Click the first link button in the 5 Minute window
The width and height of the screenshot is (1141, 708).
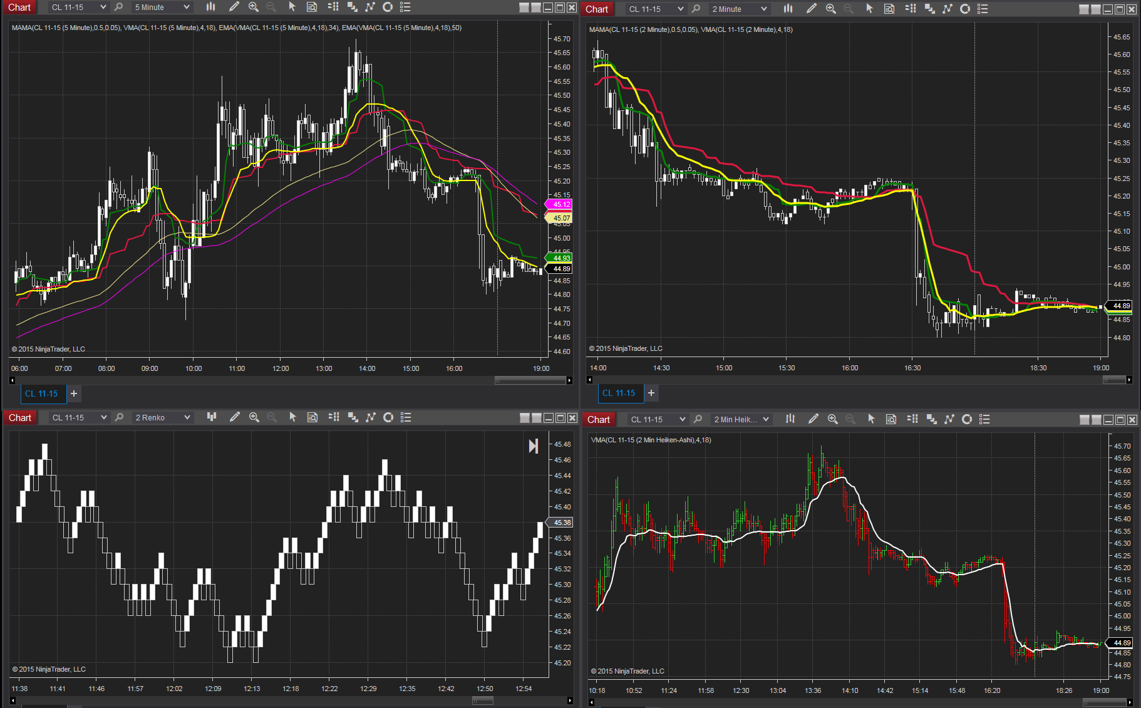[524, 8]
